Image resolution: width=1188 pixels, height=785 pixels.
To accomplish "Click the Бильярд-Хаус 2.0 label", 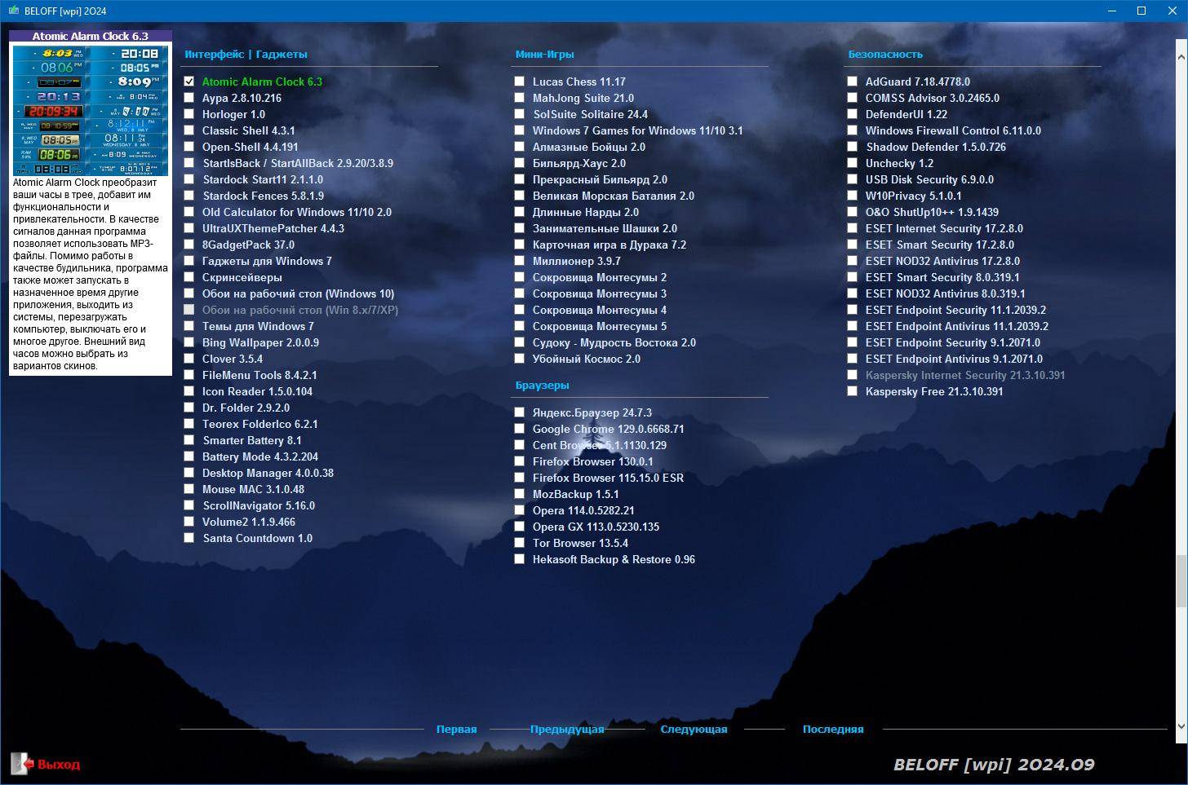I will 579,163.
